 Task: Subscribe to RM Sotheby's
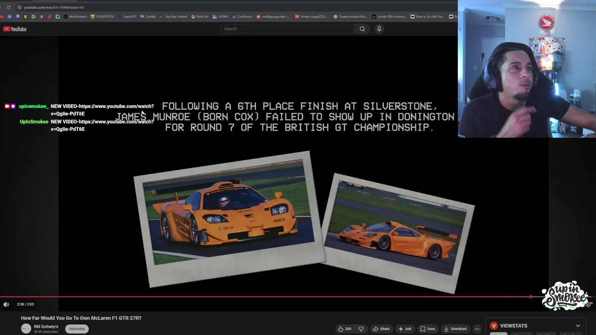(x=77, y=328)
